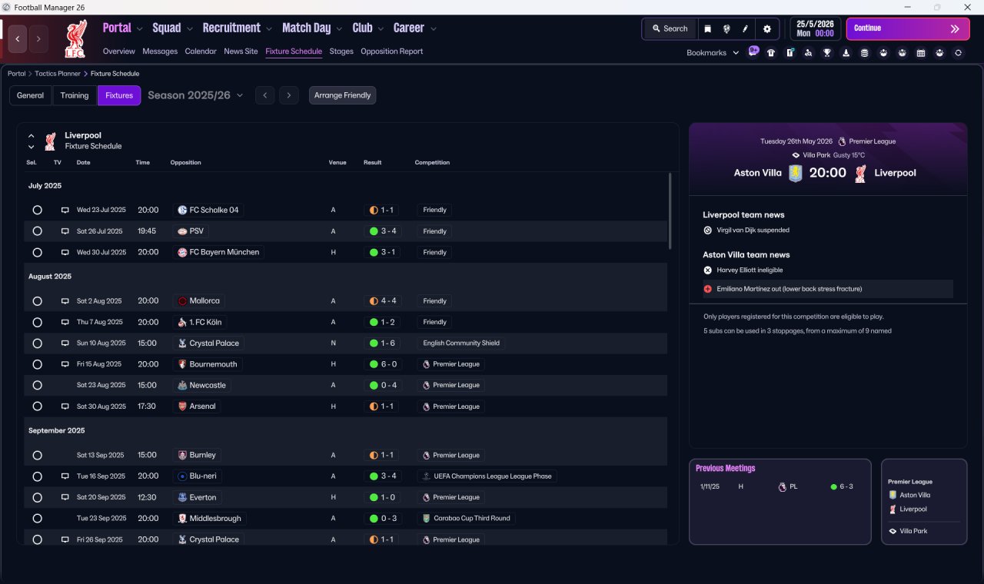Click Tactics Planner in the breadcrumb

58,74
